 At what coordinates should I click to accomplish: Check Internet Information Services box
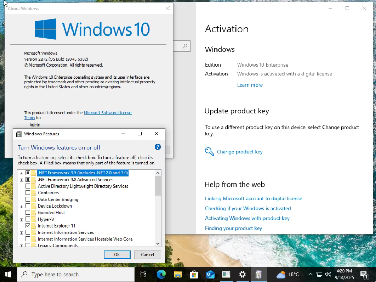(28, 232)
